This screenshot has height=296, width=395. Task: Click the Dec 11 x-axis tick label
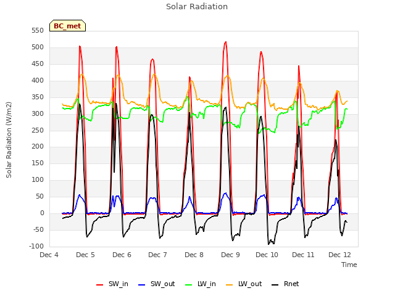coord(303,255)
